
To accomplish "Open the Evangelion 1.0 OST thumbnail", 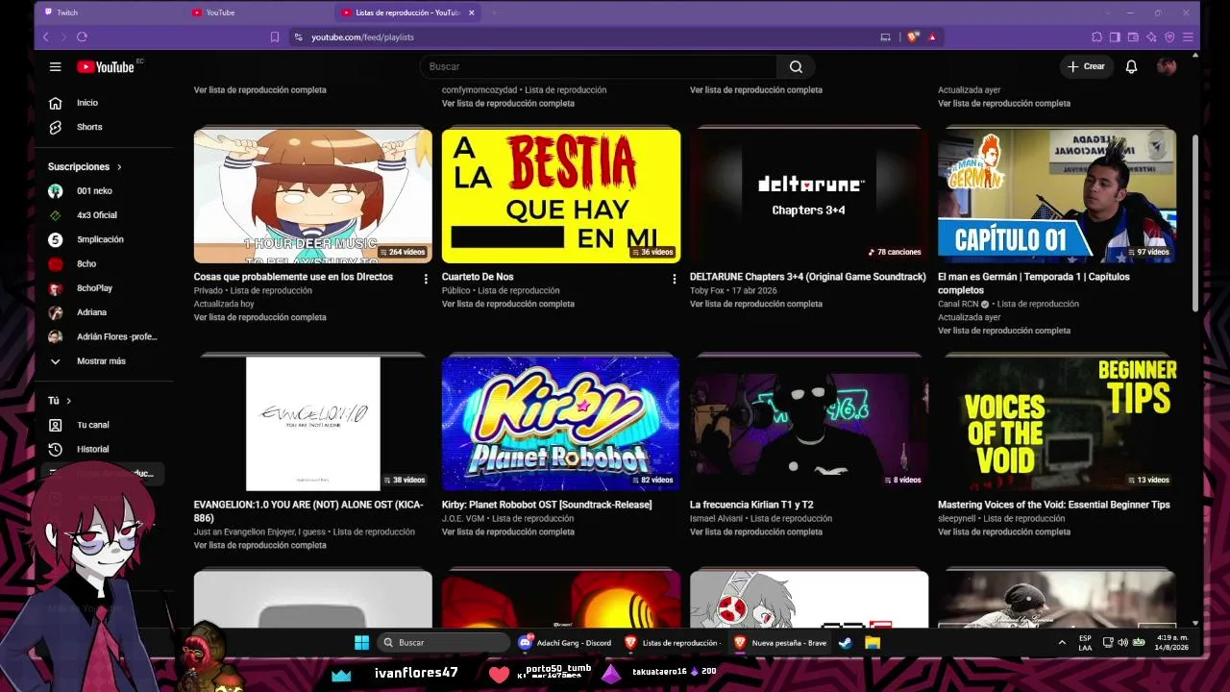I will (x=313, y=424).
